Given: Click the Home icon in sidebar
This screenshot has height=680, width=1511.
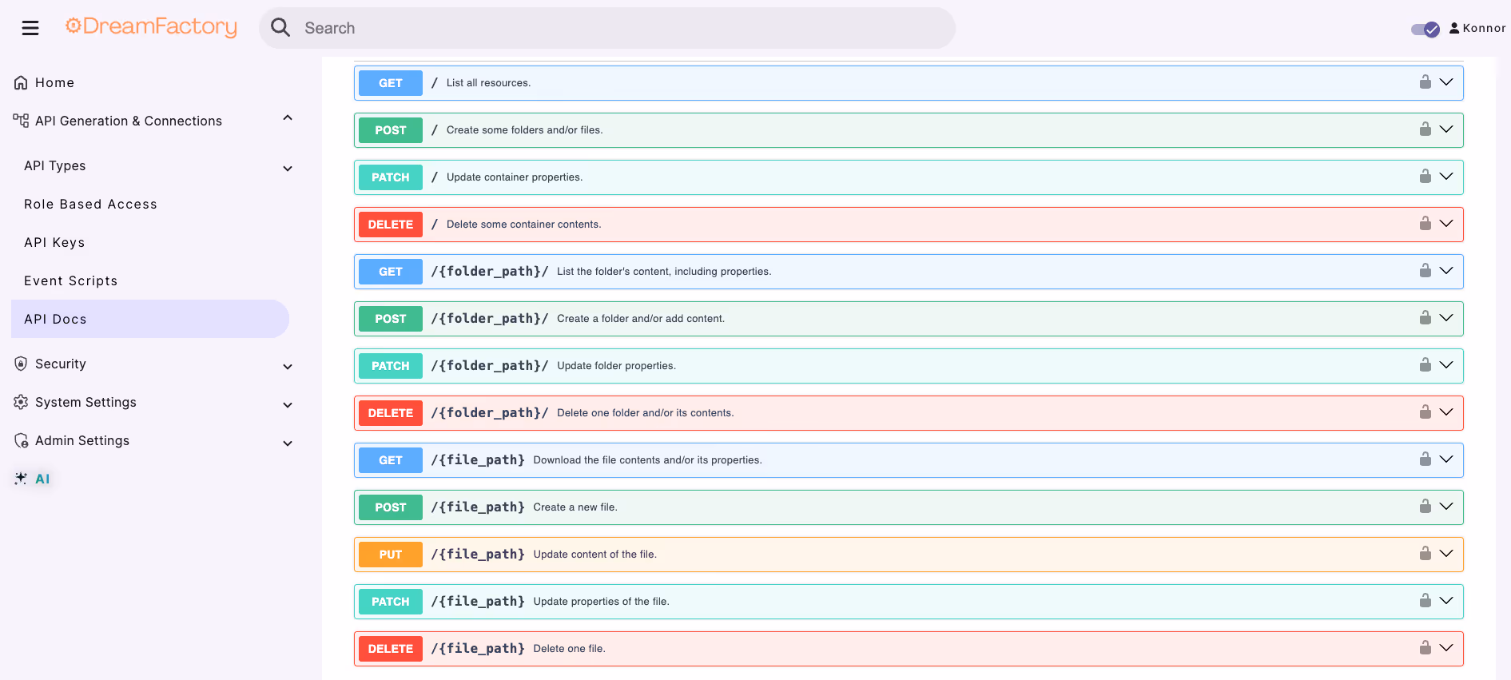Looking at the screenshot, I should point(21,82).
